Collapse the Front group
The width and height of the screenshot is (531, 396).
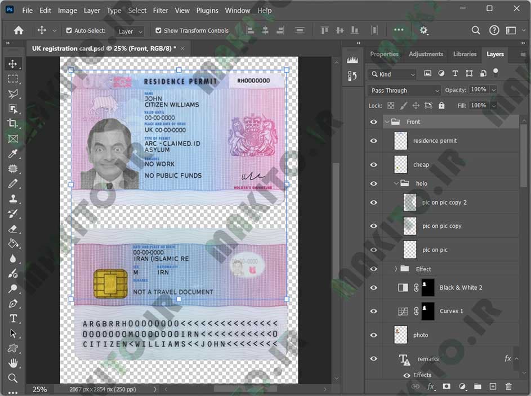pos(387,121)
